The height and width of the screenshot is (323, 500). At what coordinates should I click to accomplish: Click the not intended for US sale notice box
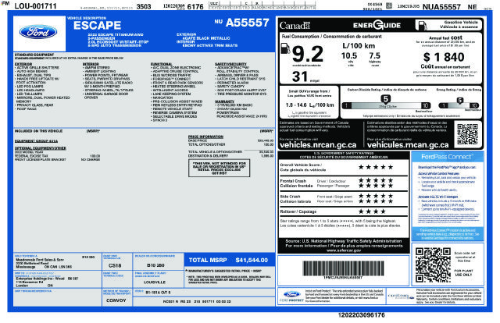[x=219, y=168]
